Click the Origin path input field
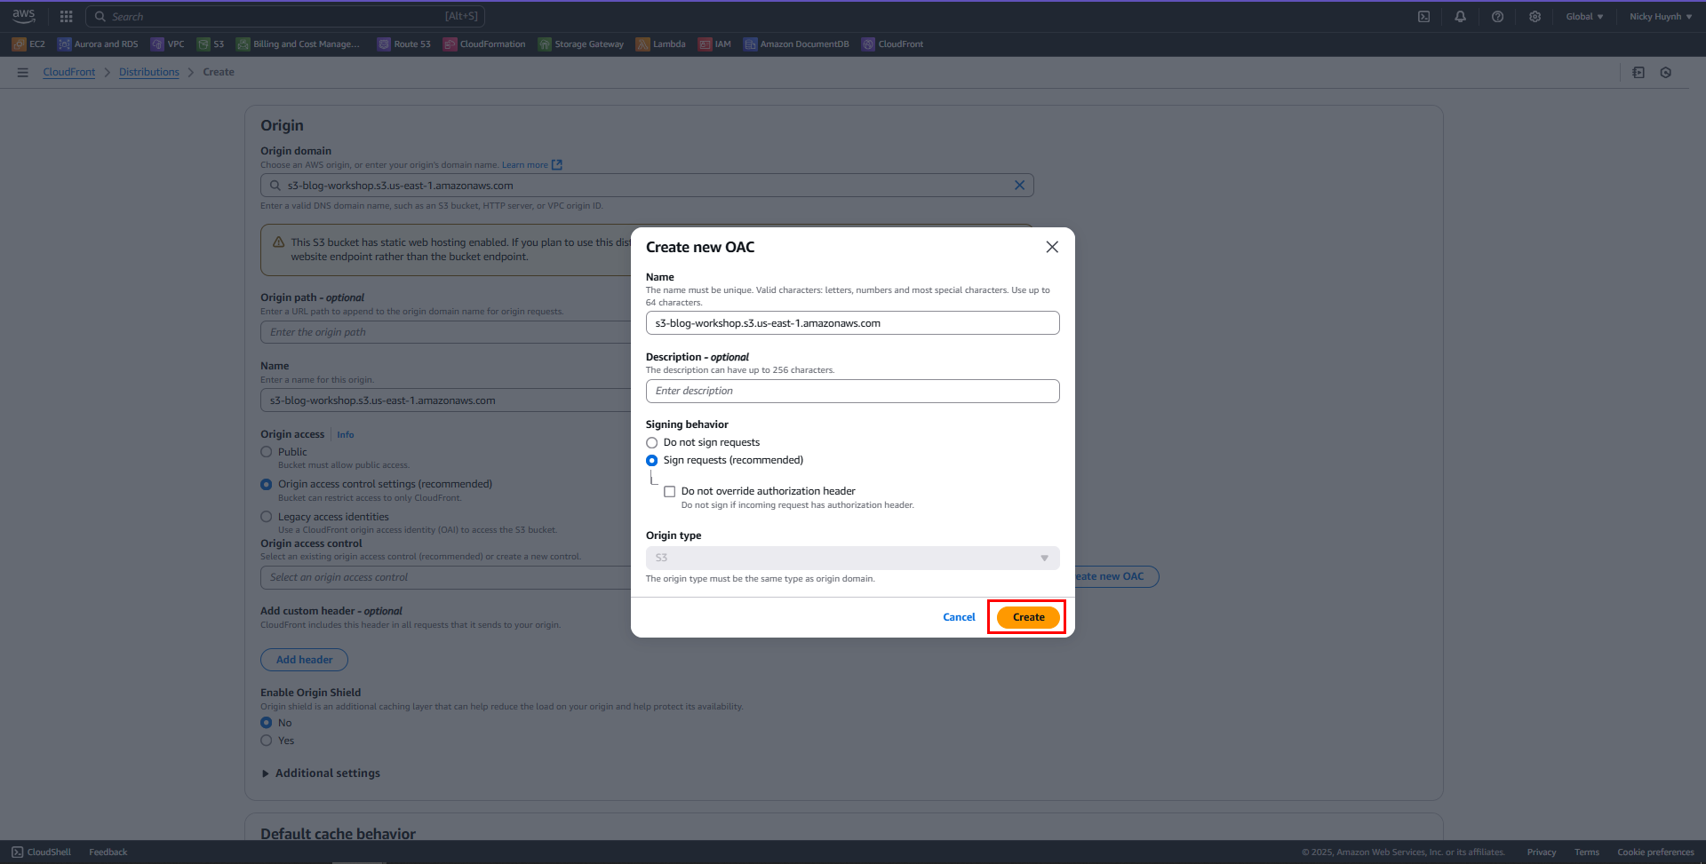 pos(445,332)
